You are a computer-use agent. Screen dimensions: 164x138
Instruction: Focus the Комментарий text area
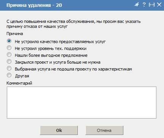(82, 103)
